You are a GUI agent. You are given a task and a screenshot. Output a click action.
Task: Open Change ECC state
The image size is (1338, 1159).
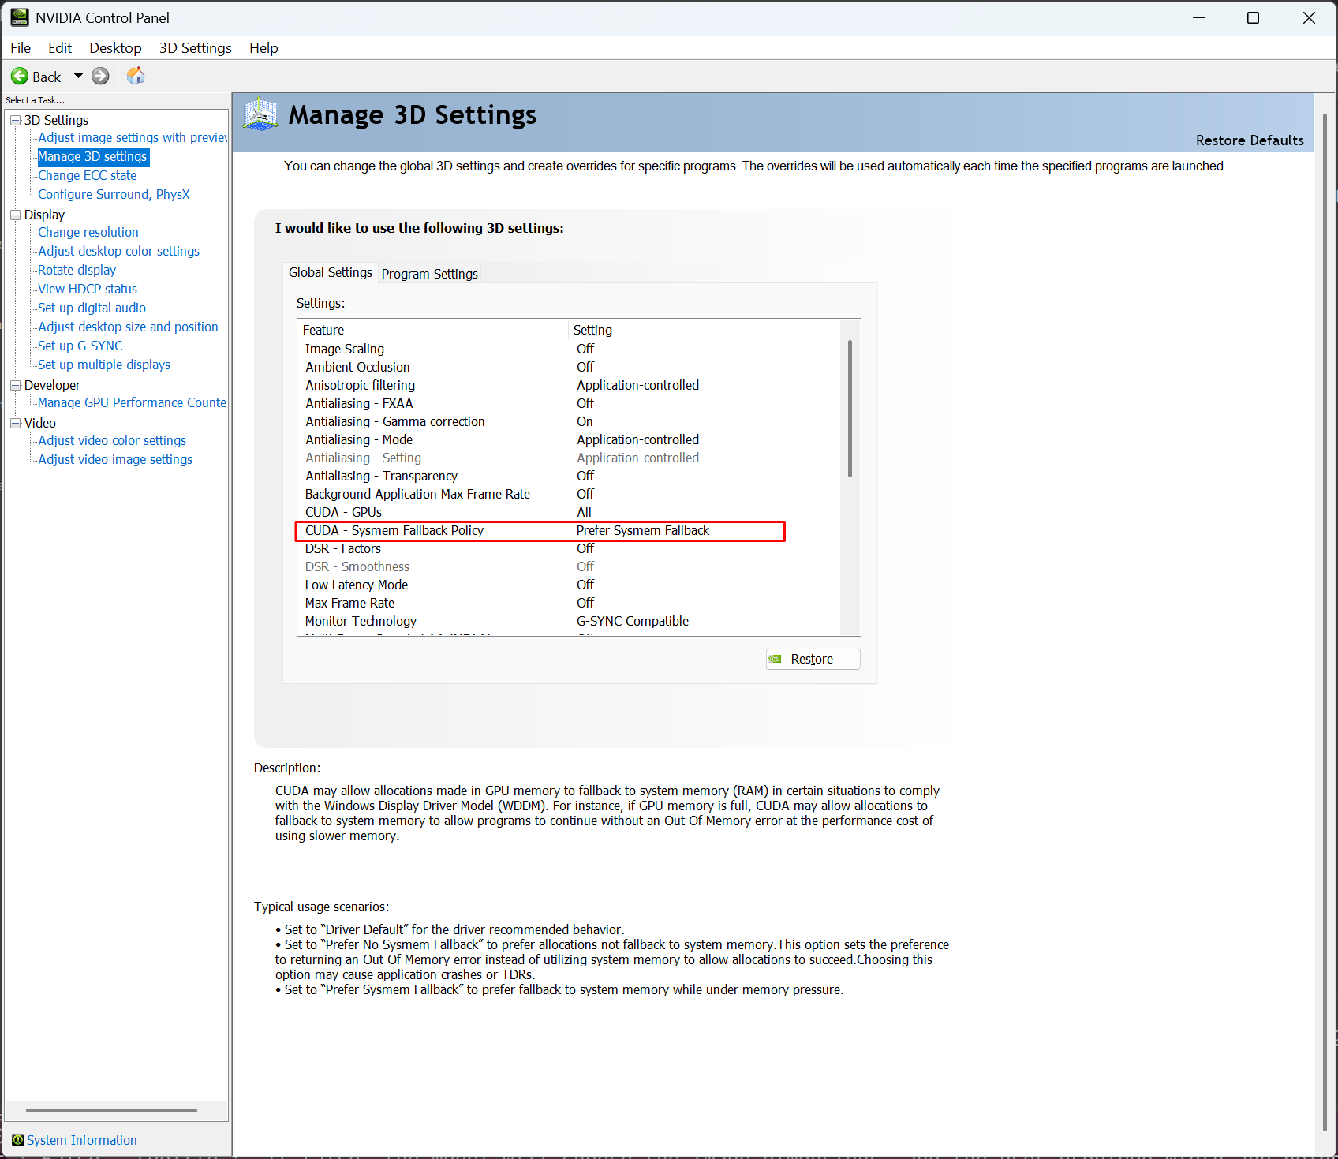(88, 175)
